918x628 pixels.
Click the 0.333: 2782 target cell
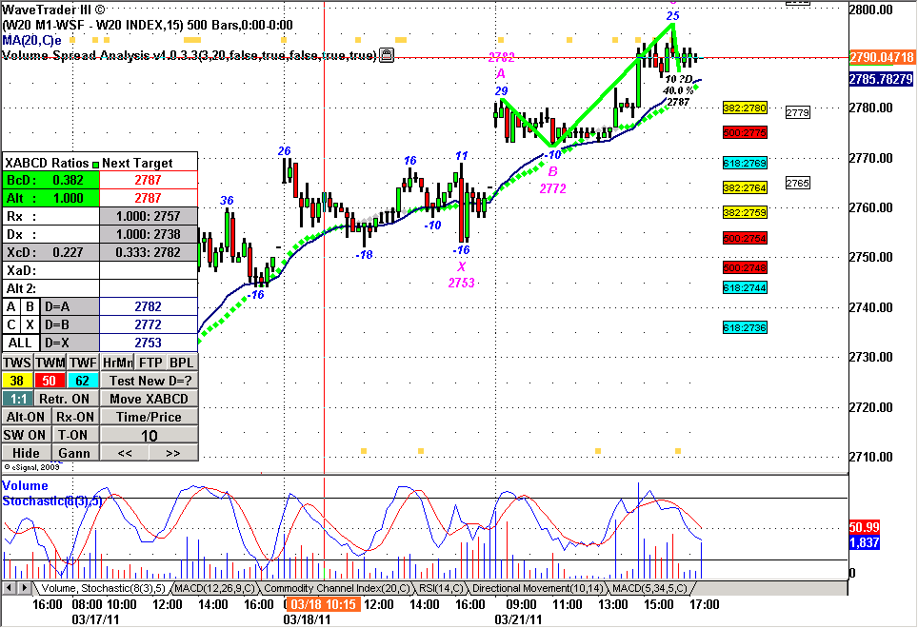click(x=149, y=252)
